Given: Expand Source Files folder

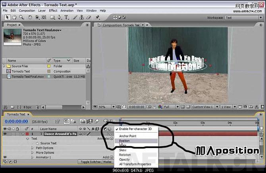Looking at the screenshot, I should 4,66.
